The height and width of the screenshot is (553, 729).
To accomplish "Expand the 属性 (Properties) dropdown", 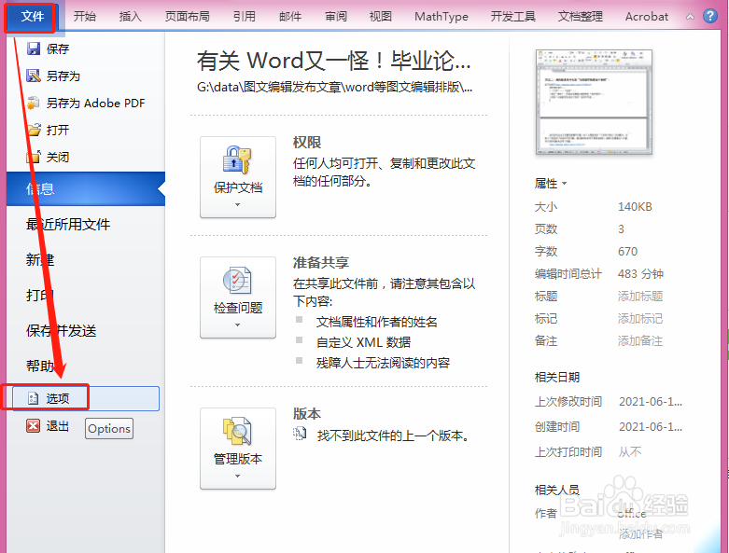I will [x=551, y=184].
